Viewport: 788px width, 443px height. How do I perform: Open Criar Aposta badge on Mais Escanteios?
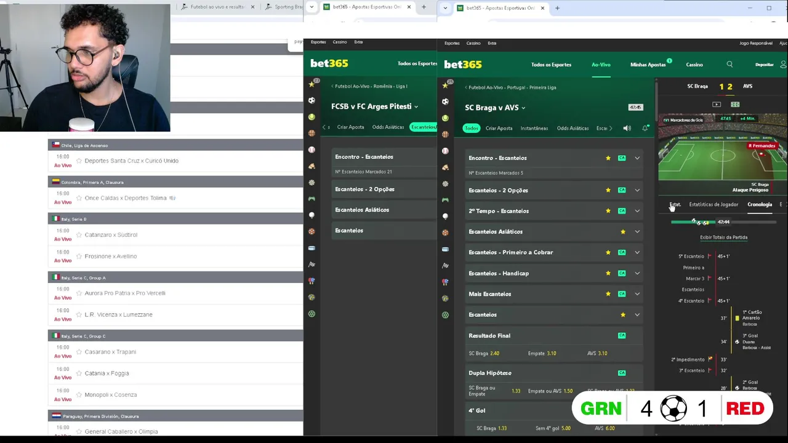[x=622, y=294]
